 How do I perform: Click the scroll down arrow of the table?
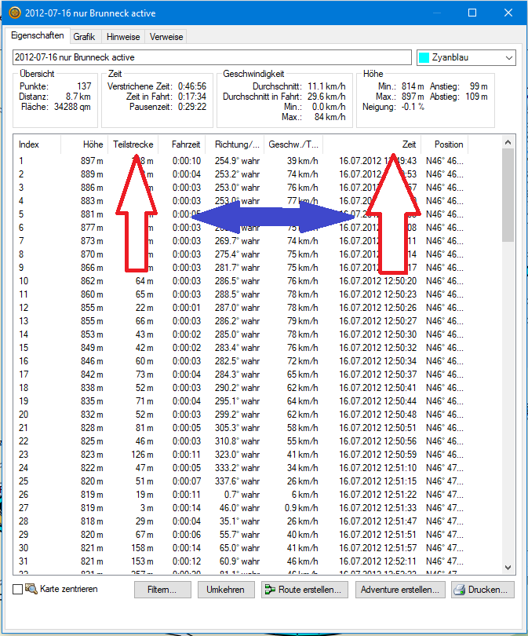click(x=508, y=568)
